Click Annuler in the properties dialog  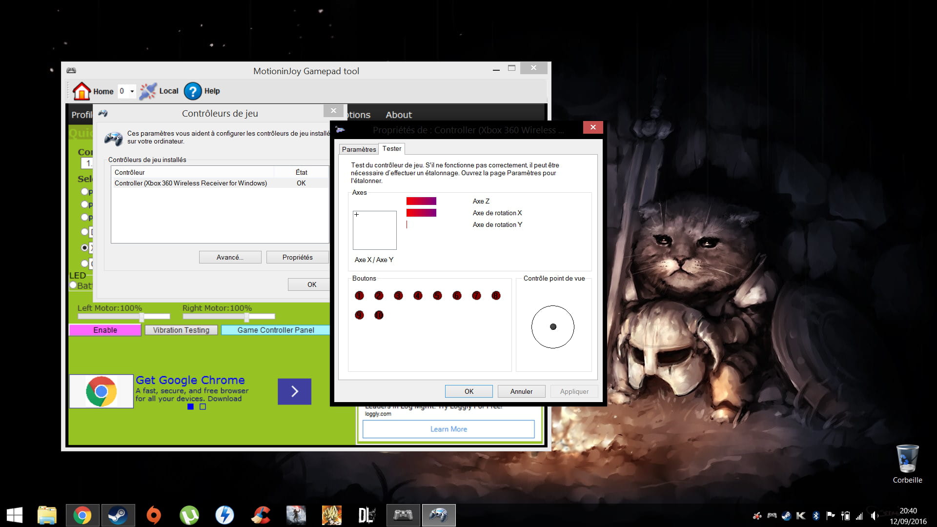tap(521, 391)
